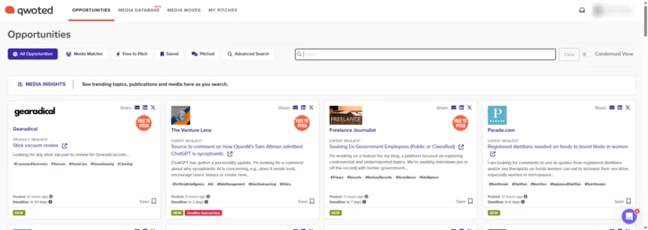The width and height of the screenshot is (648, 230).
Task: Open the Media Insights panel label
Action: [x=41, y=84]
